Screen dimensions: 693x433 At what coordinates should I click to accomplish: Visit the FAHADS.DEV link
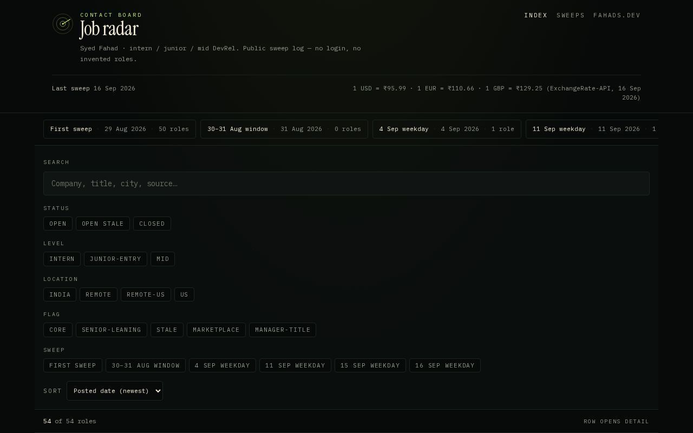pyautogui.click(x=617, y=15)
